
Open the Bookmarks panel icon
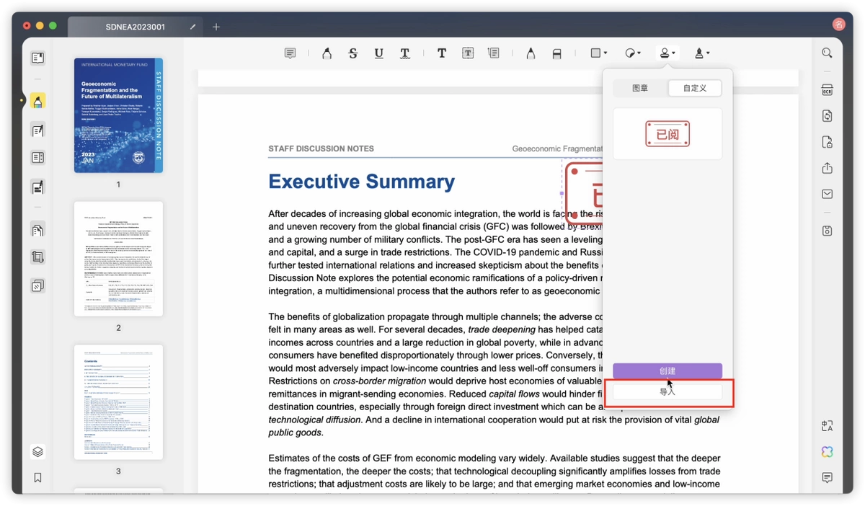(x=38, y=478)
